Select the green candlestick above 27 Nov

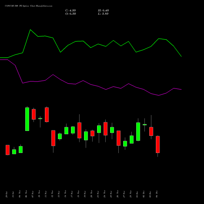tap(125, 144)
